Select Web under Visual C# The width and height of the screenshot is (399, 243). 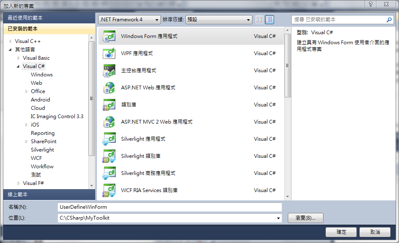point(36,83)
